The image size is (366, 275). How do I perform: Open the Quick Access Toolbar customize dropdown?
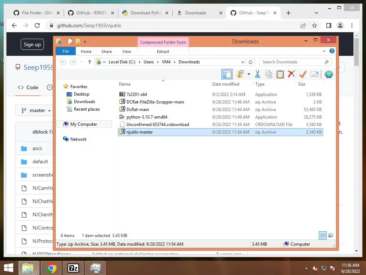coord(85,42)
